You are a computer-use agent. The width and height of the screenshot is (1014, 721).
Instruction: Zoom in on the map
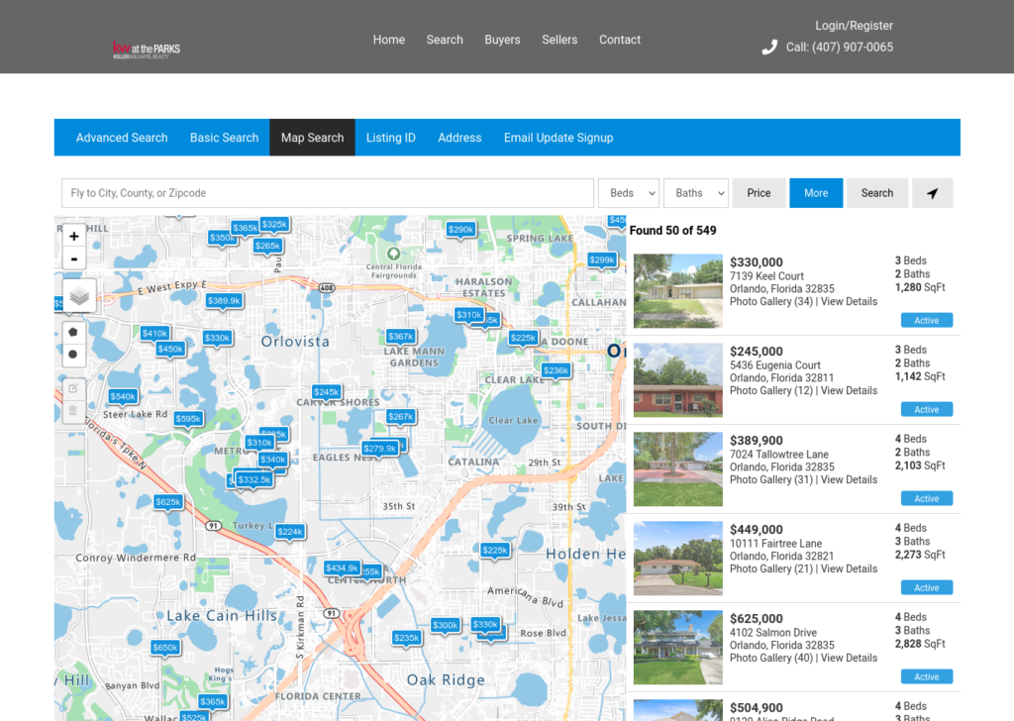click(x=74, y=237)
